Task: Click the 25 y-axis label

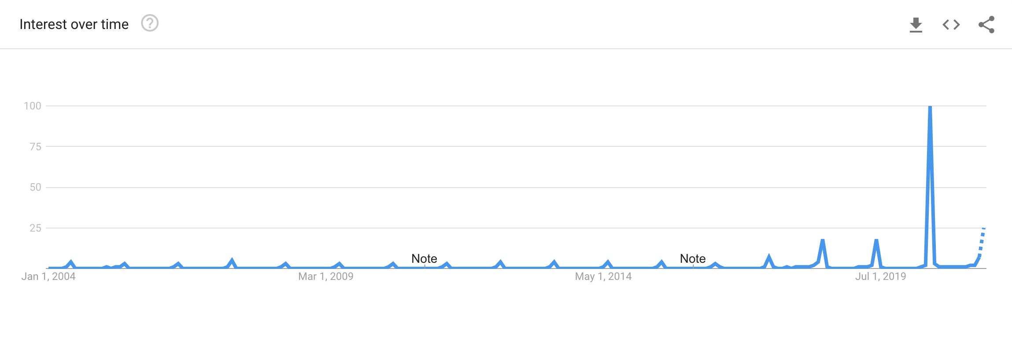Action: click(x=36, y=228)
